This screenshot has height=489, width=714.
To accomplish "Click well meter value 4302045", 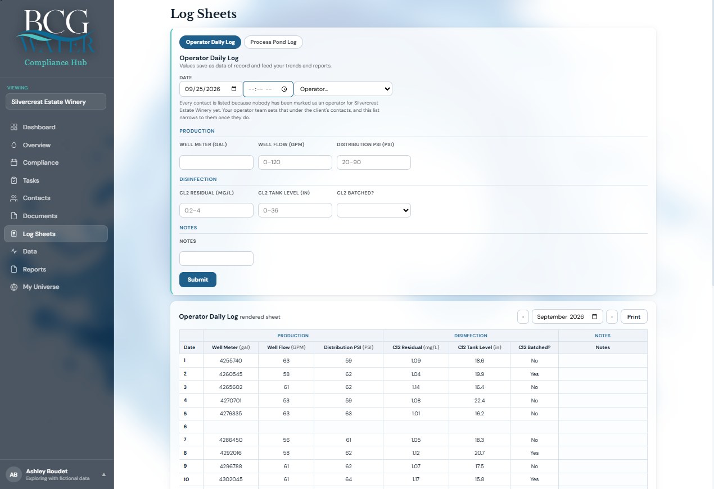I will [231, 479].
